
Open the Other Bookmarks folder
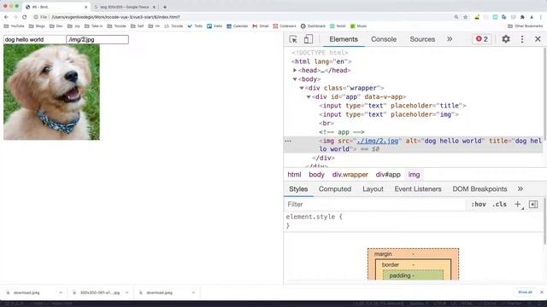525,26
